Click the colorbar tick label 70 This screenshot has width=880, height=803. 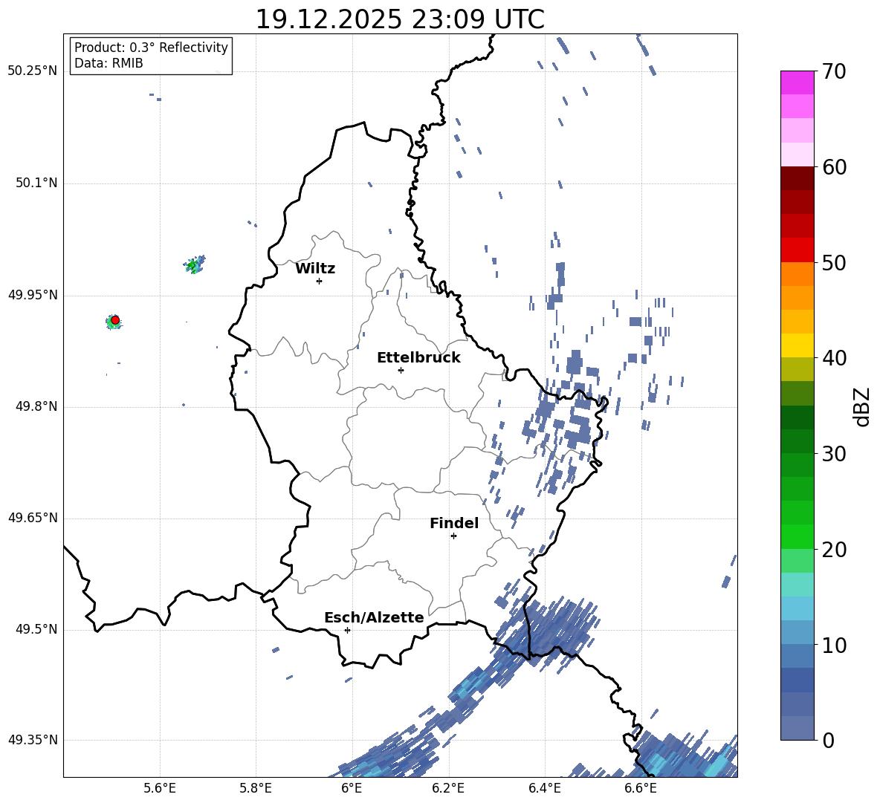pyautogui.click(x=834, y=71)
